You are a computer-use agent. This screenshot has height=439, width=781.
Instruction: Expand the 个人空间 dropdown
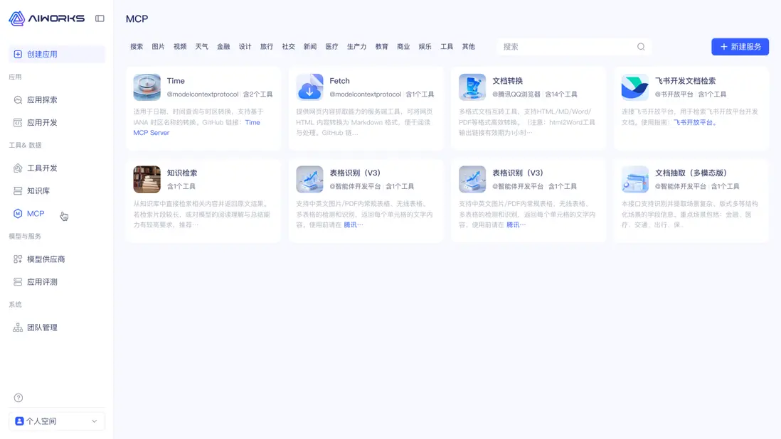[x=94, y=421]
